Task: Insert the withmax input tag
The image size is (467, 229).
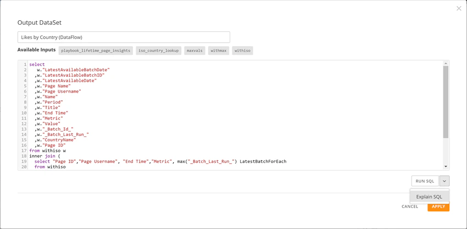Action: pyautogui.click(x=218, y=50)
